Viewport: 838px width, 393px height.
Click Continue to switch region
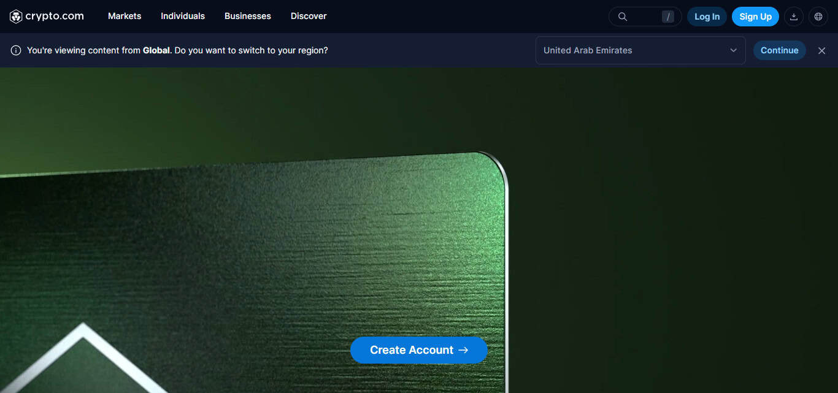click(779, 50)
